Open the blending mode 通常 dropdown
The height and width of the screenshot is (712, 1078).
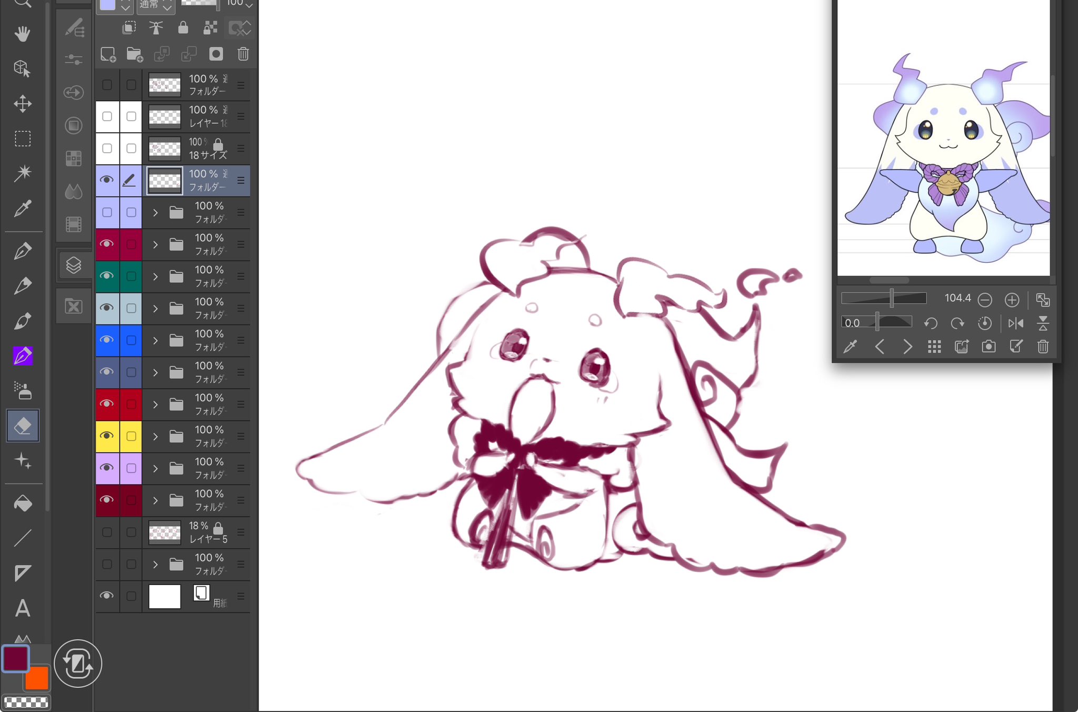pos(156,5)
